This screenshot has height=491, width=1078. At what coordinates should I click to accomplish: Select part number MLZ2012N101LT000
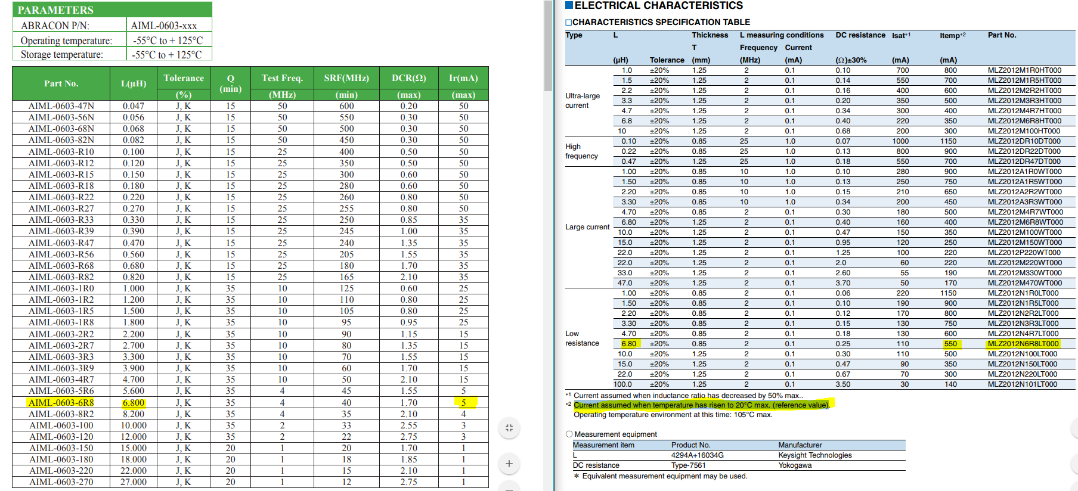point(1023,384)
